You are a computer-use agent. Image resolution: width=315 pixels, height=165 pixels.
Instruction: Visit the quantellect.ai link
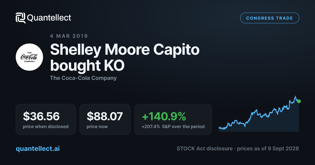pyautogui.click(x=38, y=148)
